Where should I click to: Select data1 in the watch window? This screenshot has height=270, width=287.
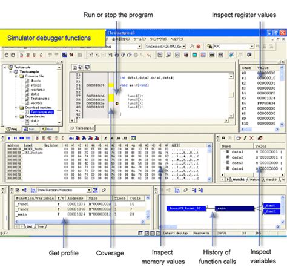click(x=237, y=152)
